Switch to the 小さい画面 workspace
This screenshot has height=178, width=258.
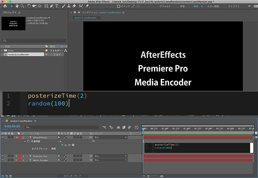click(x=213, y=6)
